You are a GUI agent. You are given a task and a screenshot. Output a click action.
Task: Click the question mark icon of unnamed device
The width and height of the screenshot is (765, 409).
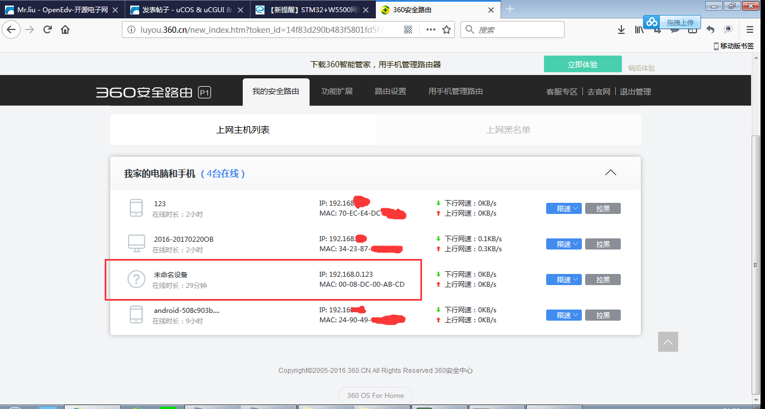coord(136,279)
